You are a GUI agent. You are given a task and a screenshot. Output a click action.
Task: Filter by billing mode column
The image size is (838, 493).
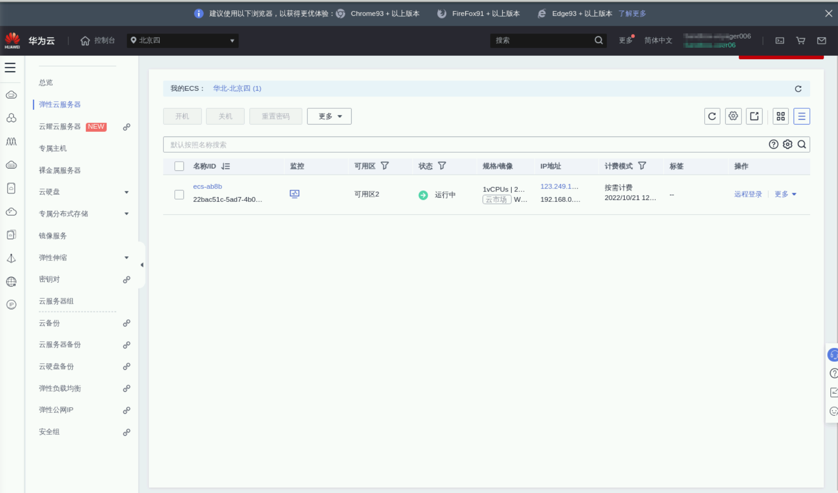point(642,166)
